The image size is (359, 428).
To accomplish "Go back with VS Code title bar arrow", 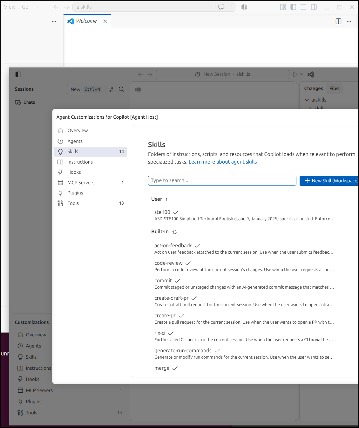I will 56,7.
